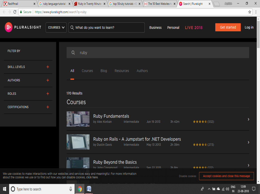
Task: Click the '170 Results' count text
Action: click(74, 93)
